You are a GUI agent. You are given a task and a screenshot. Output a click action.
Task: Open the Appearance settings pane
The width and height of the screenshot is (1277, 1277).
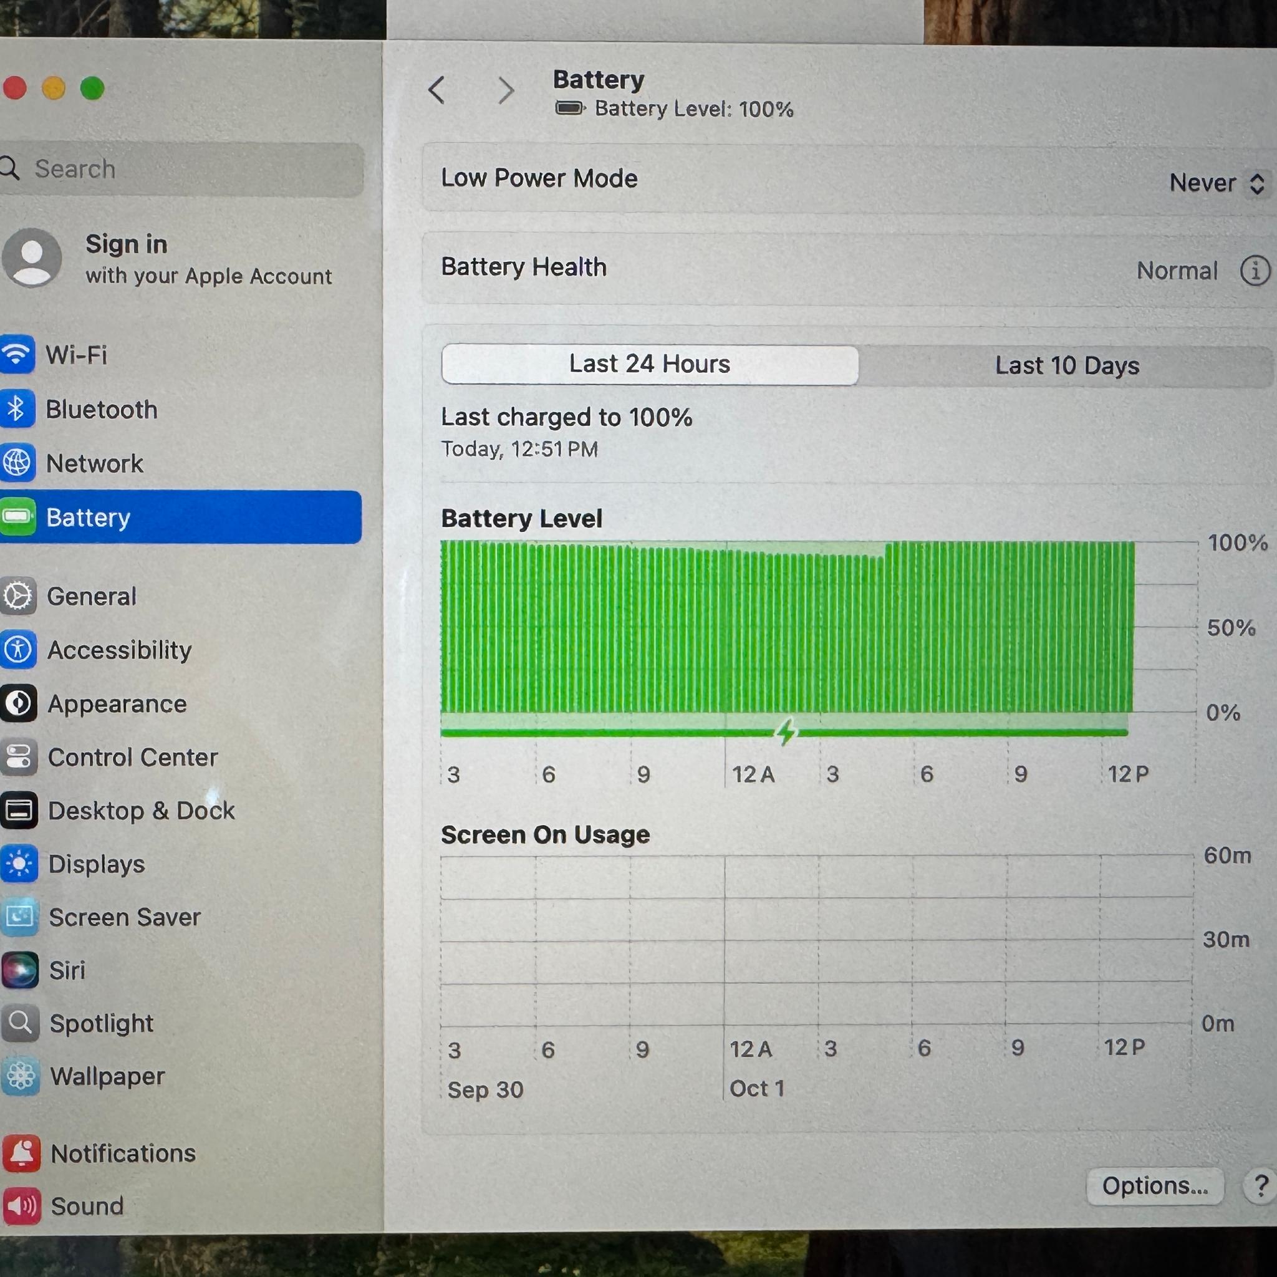coord(180,703)
